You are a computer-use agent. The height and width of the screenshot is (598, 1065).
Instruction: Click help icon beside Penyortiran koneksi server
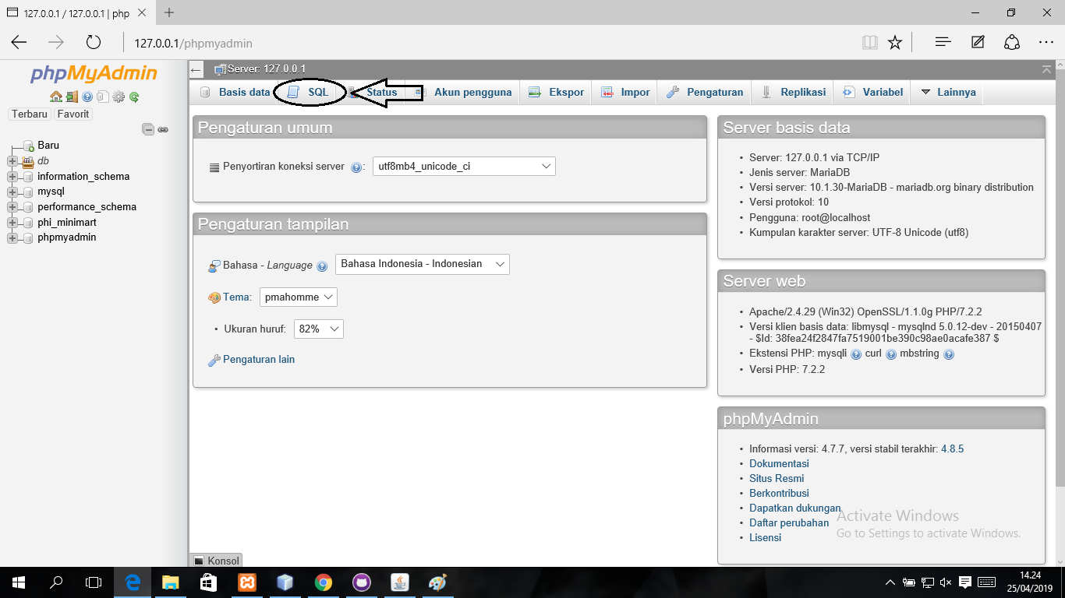356,167
